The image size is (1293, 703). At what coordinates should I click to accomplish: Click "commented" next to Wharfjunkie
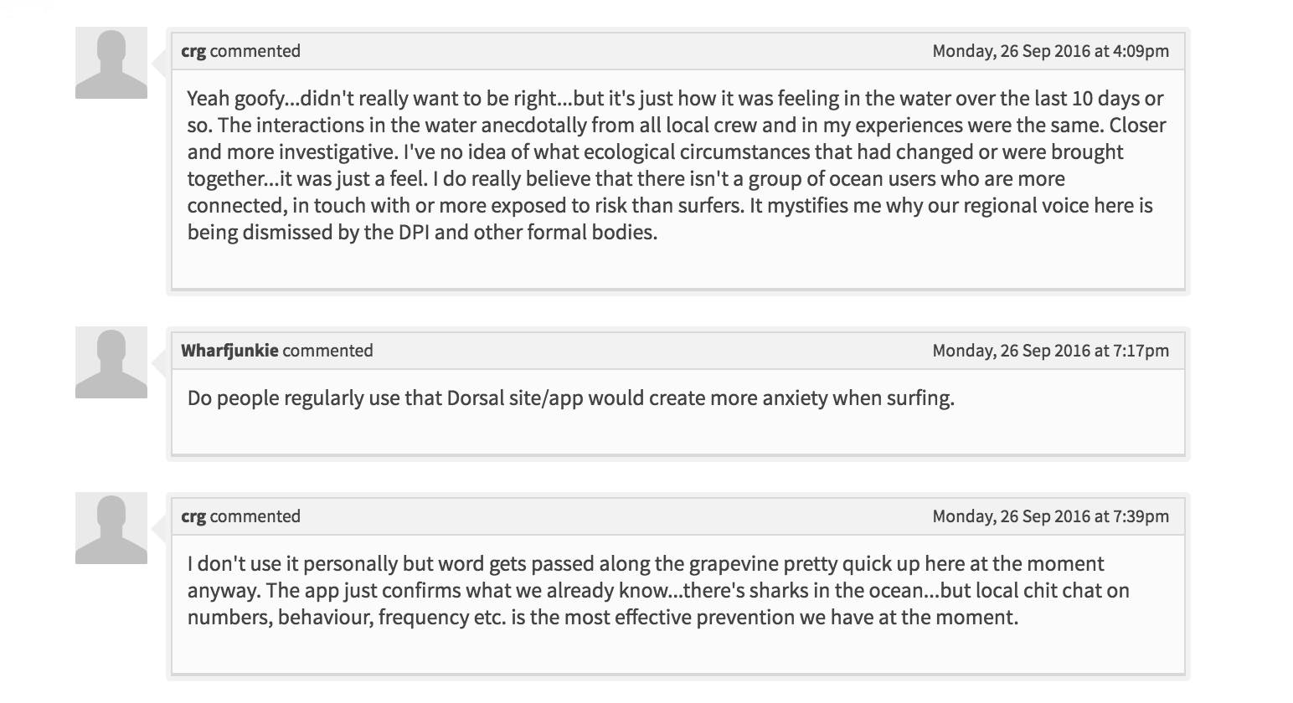pos(328,351)
